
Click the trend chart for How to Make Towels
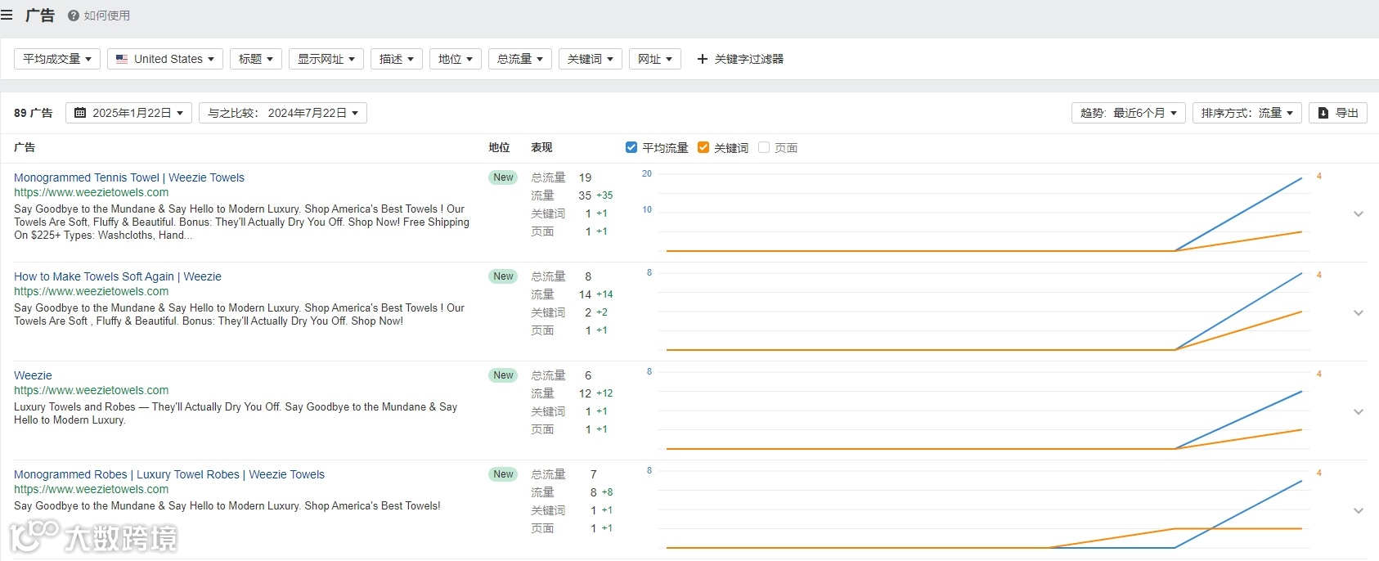(984, 312)
